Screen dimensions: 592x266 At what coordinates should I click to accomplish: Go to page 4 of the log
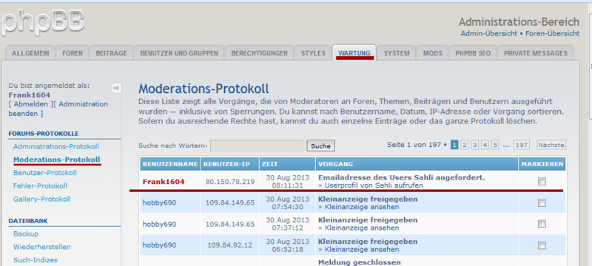tap(485, 145)
